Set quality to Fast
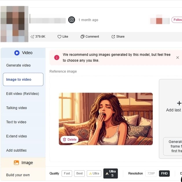 [x=67, y=173]
